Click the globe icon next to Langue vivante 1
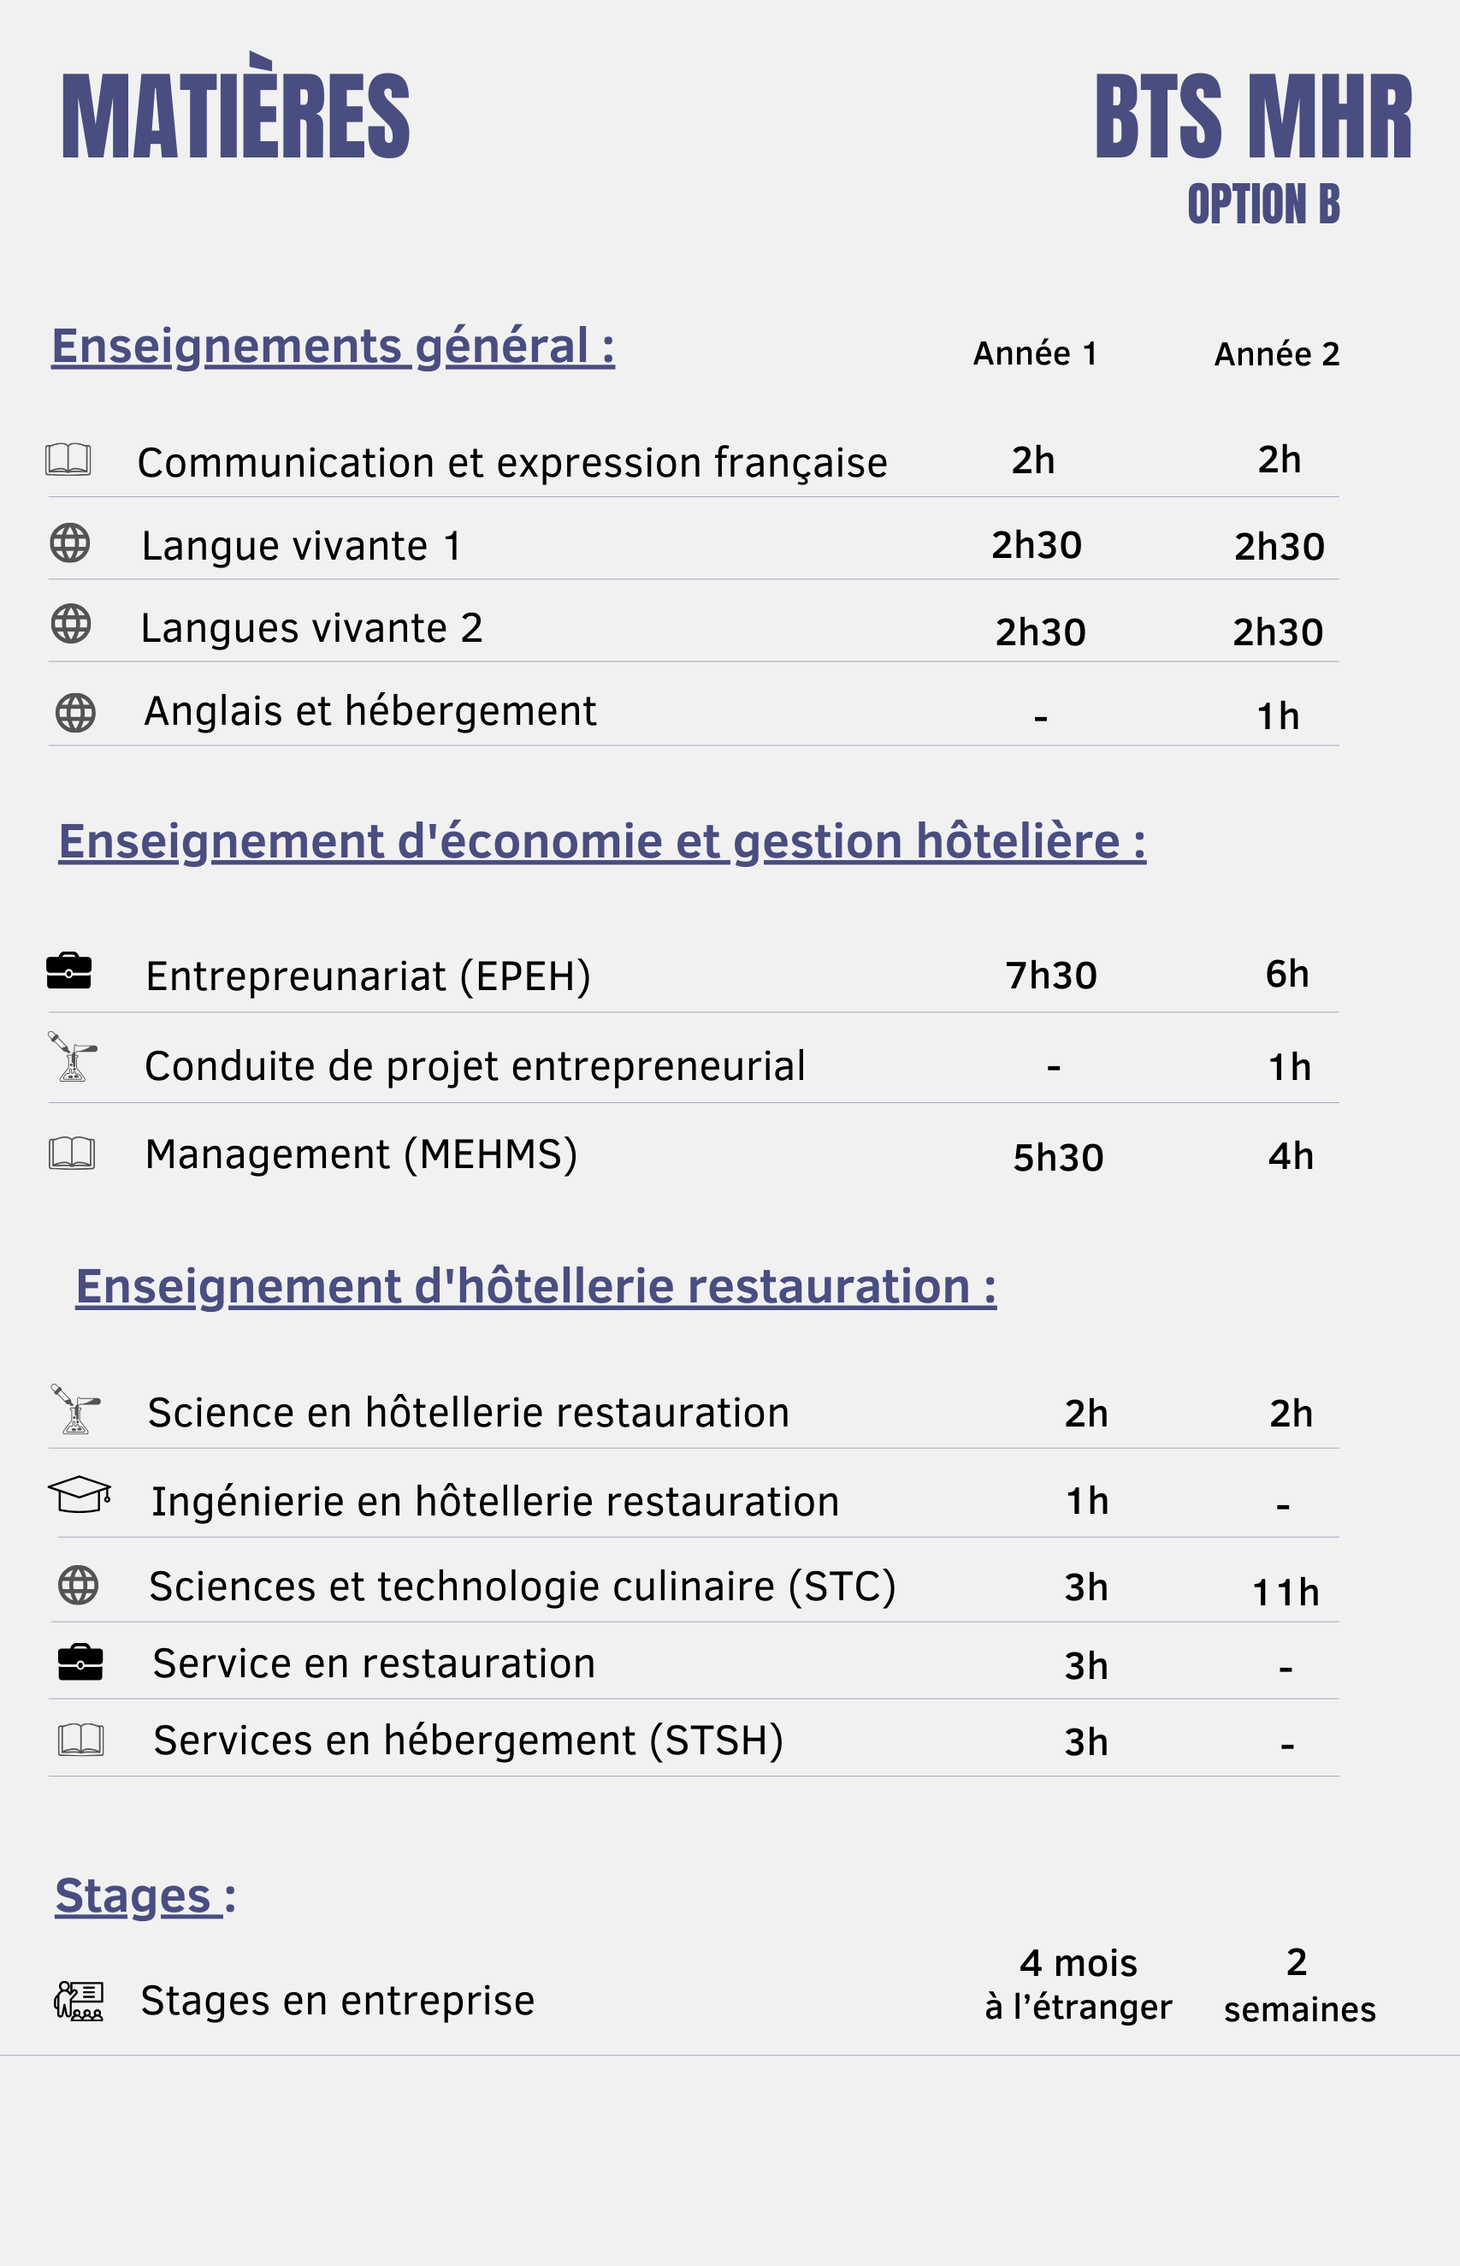This screenshot has width=1460, height=2266. pyautogui.click(x=69, y=543)
